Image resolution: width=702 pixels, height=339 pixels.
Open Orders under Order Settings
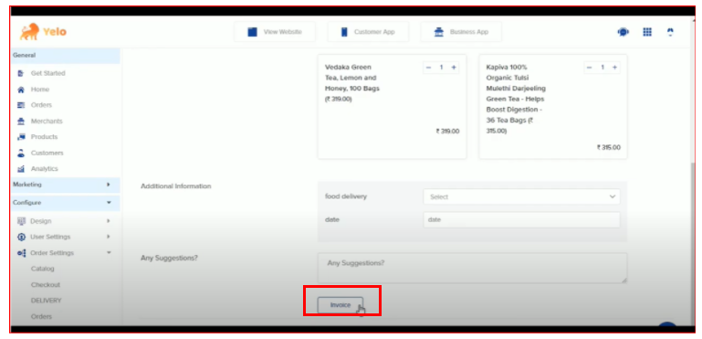[41, 316]
